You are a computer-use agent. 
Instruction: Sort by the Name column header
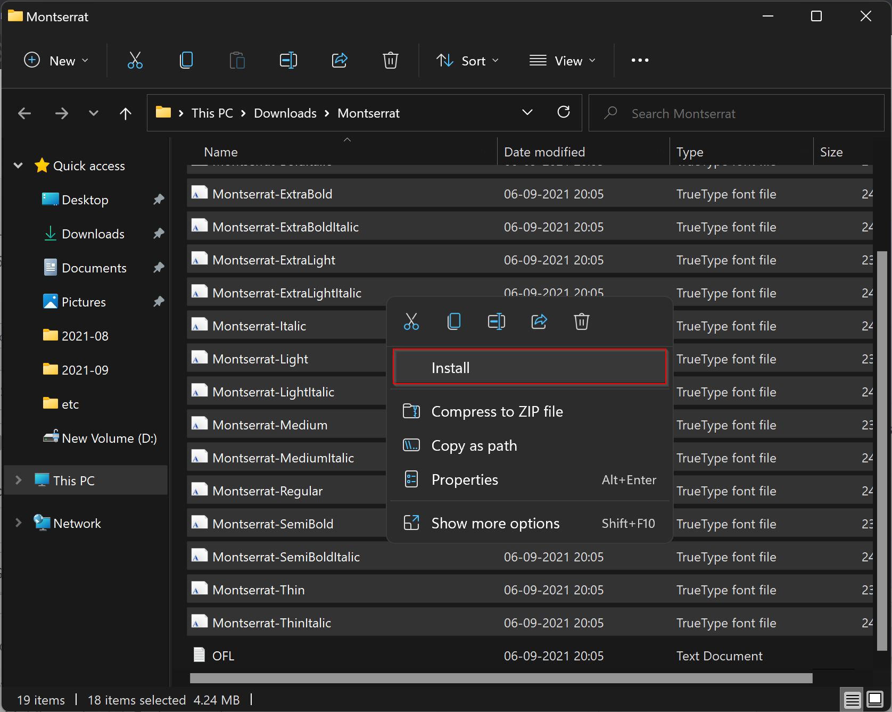(342, 152)
